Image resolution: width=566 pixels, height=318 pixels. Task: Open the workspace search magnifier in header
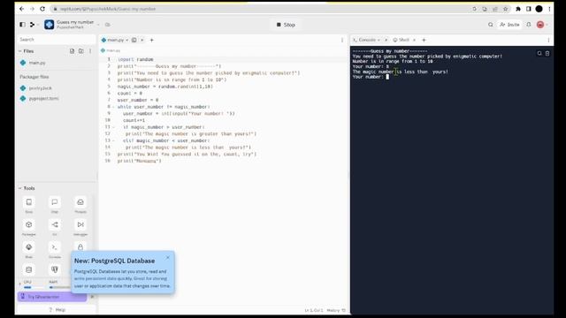pyautogui.click(x=490, y=25)
